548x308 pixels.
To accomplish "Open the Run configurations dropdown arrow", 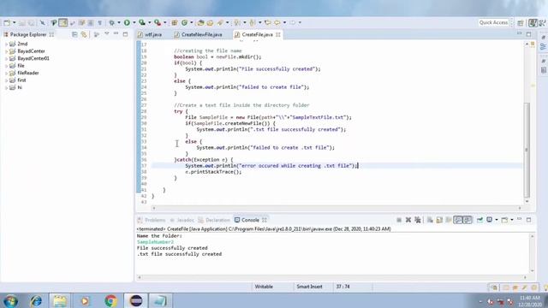I will tap(134, 23).
